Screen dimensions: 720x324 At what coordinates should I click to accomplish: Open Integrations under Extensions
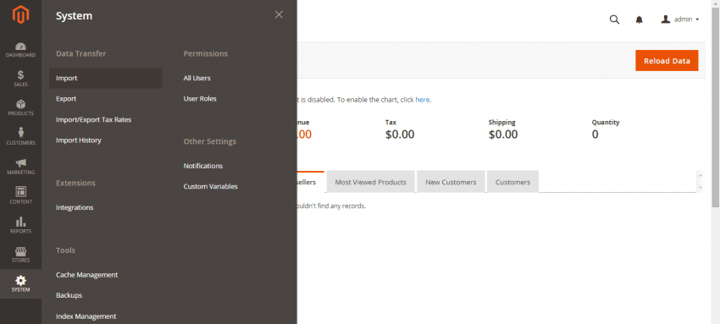pyautogui.click(x=75, y=207)
